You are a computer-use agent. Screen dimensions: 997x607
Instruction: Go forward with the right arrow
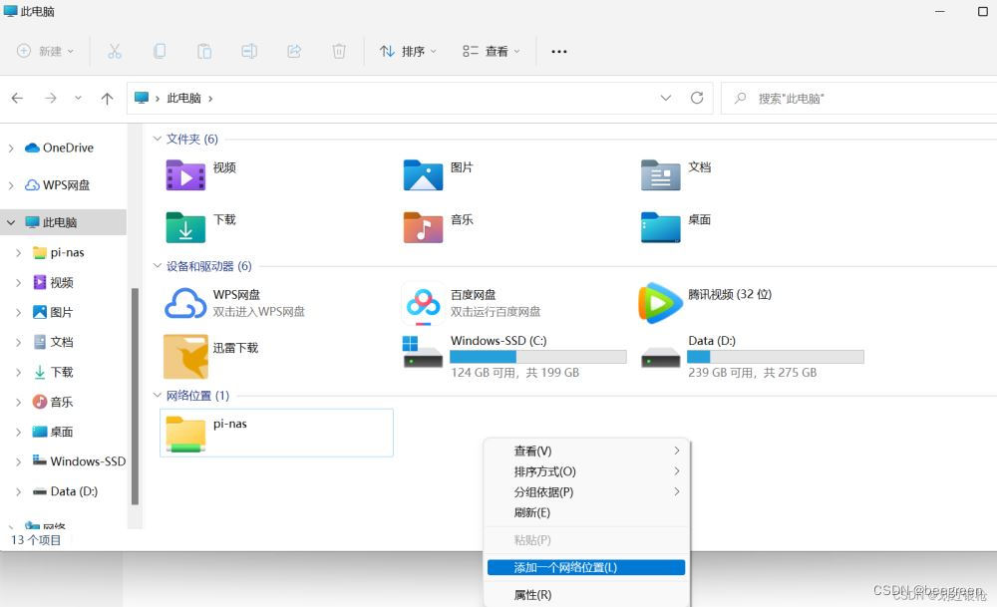[50, 98]
